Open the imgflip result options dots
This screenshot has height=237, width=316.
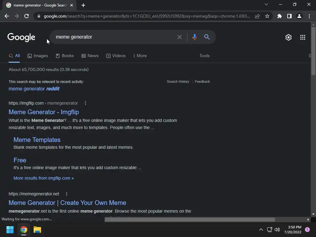click(85, 103)
